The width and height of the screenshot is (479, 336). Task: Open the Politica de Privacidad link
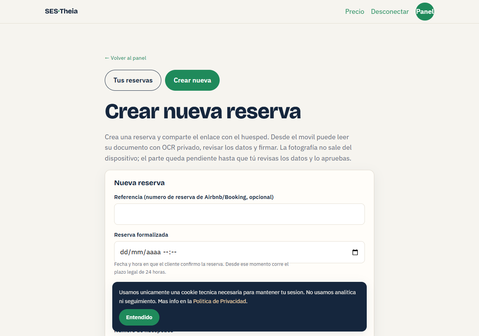coord(220,301)
